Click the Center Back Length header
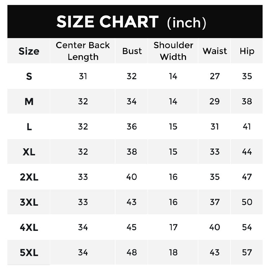 pyautogui.click(x=83, y=51)
